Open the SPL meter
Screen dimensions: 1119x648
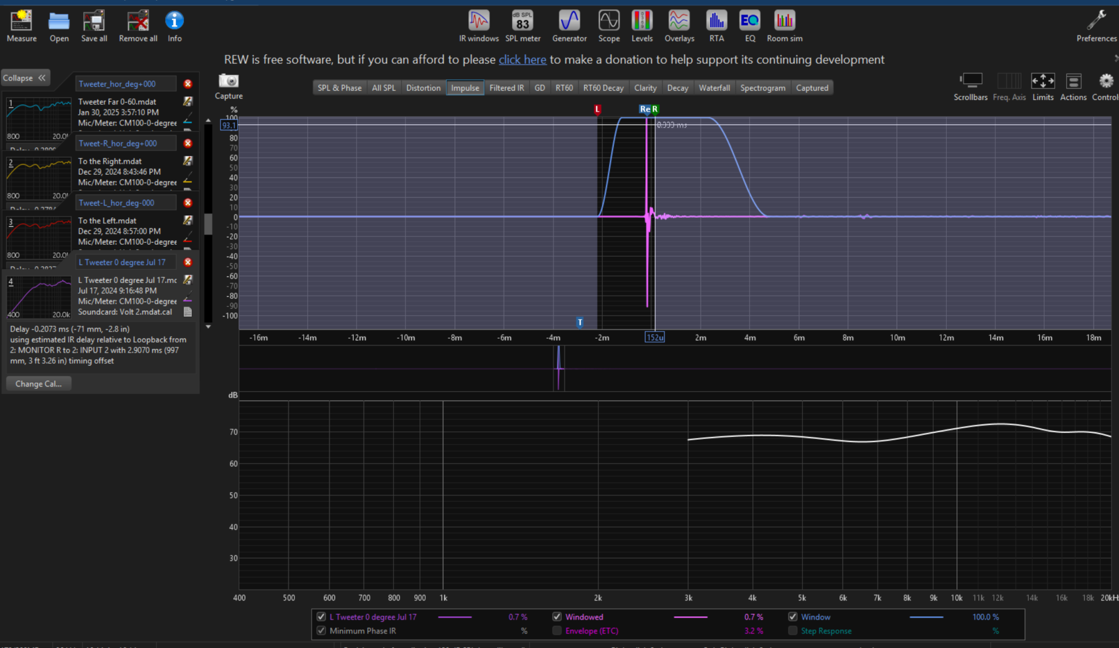[523, 26]
